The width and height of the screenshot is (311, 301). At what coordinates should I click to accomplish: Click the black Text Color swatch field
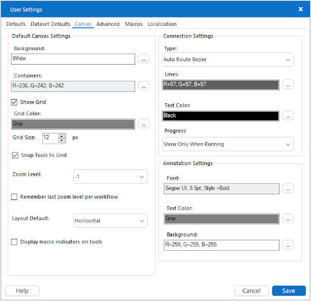pyautogui.click(x=221, y=116)
